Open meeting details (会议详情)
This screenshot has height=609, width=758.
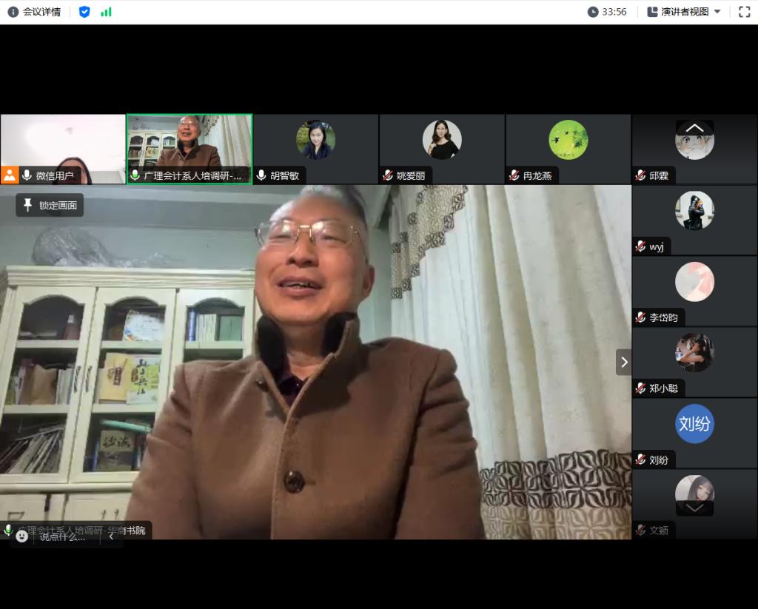[34, 12]
